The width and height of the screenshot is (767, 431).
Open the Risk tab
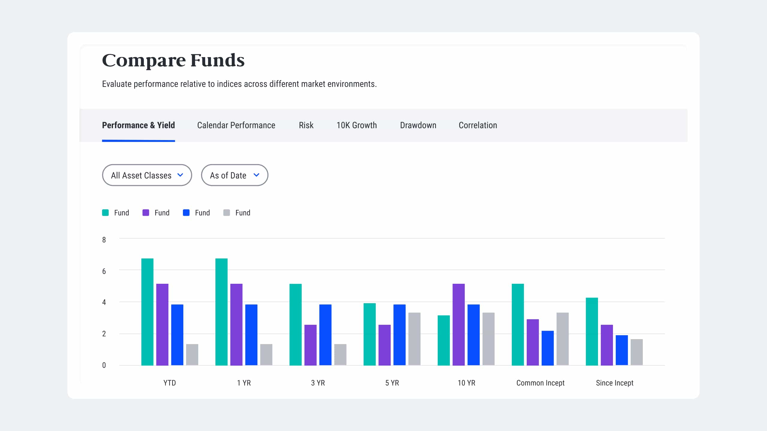(x=306, y=125)
